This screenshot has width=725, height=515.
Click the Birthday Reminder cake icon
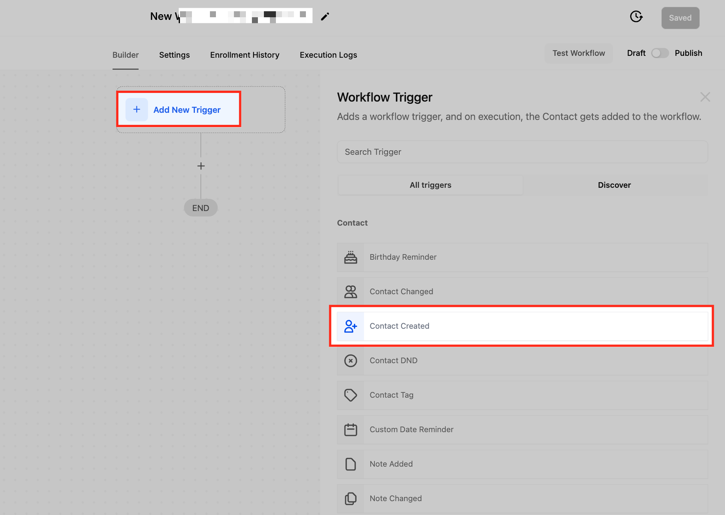(351, 257)
